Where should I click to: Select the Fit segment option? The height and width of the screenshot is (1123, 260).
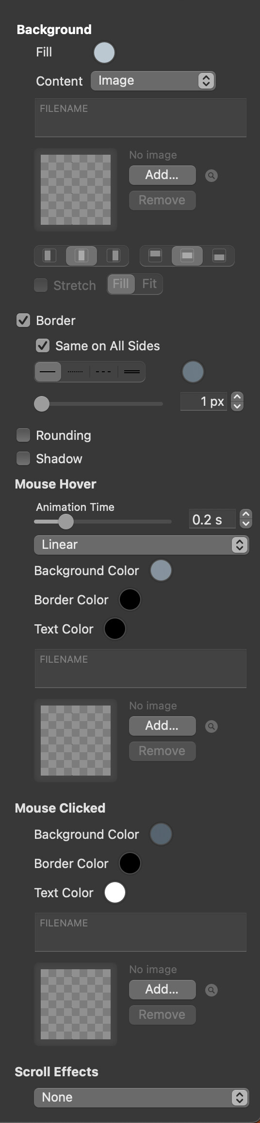pyautogui.click(x=149, y=284)
